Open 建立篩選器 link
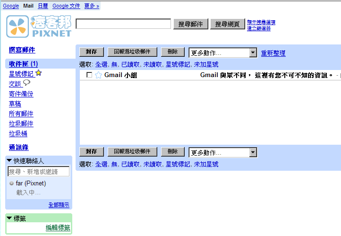Viewport: 341px width, 236px height. (258, 28)
